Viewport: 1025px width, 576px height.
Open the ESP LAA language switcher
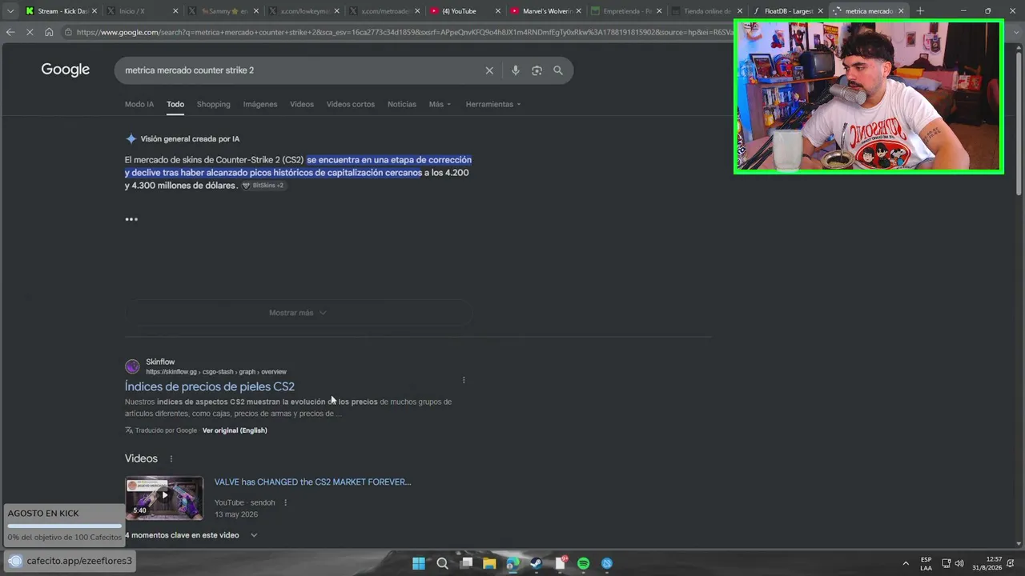926,563
